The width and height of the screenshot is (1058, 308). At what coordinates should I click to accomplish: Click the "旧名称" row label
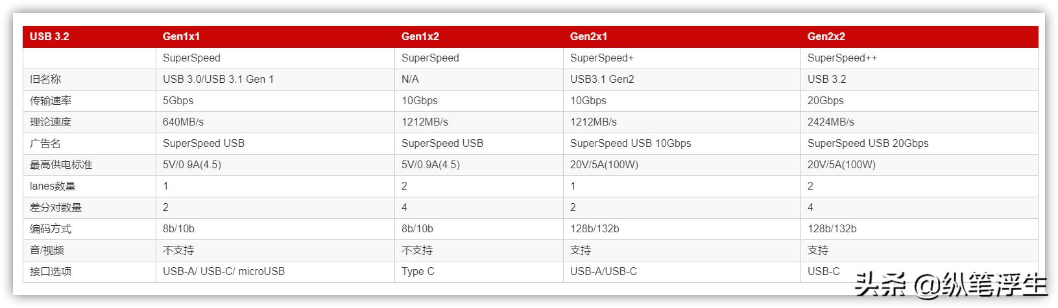click(45, 79)
